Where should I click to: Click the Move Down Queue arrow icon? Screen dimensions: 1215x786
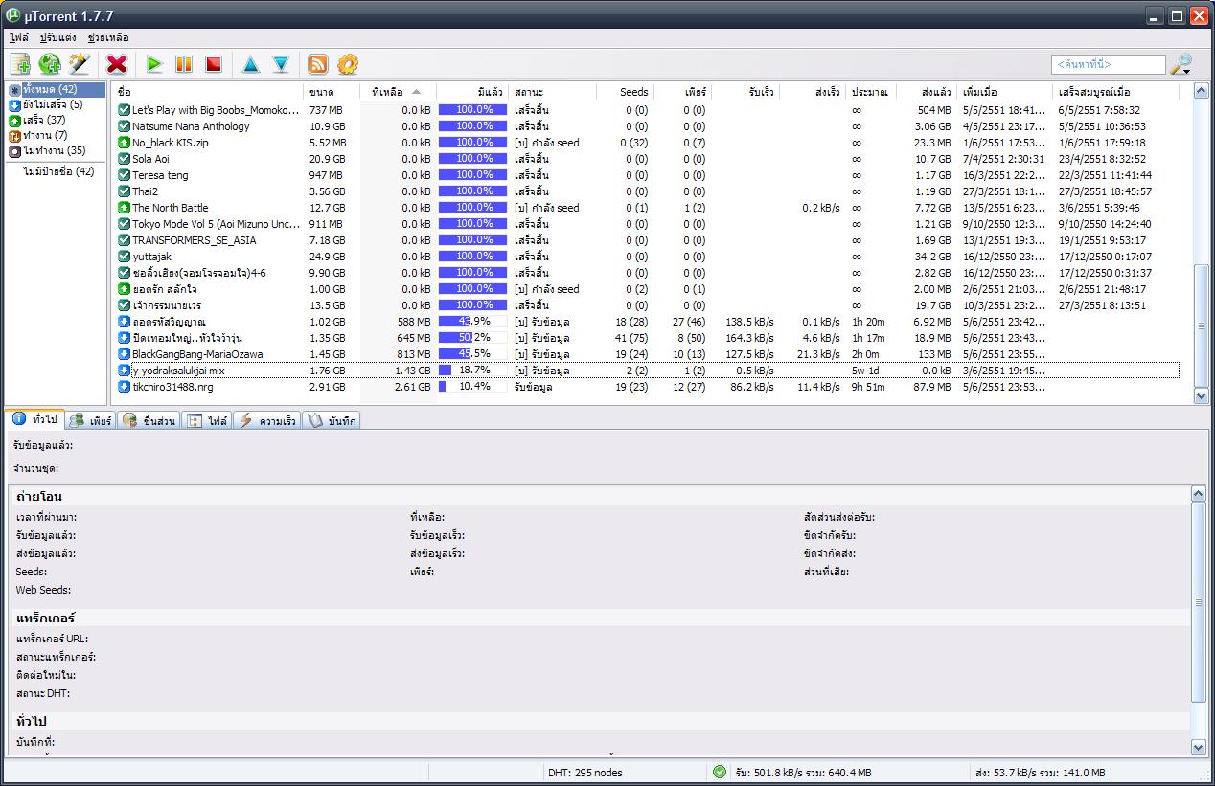pos(281,64)
